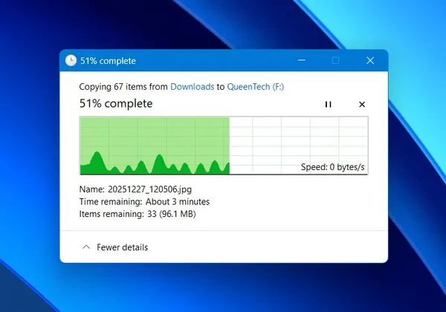The height and width of the screenshot is (312, 446).
Task: Click the large 51% complete heading
Action: (116, 103)
